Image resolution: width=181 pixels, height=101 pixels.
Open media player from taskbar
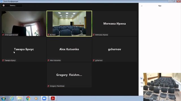(x=36, y=98)
